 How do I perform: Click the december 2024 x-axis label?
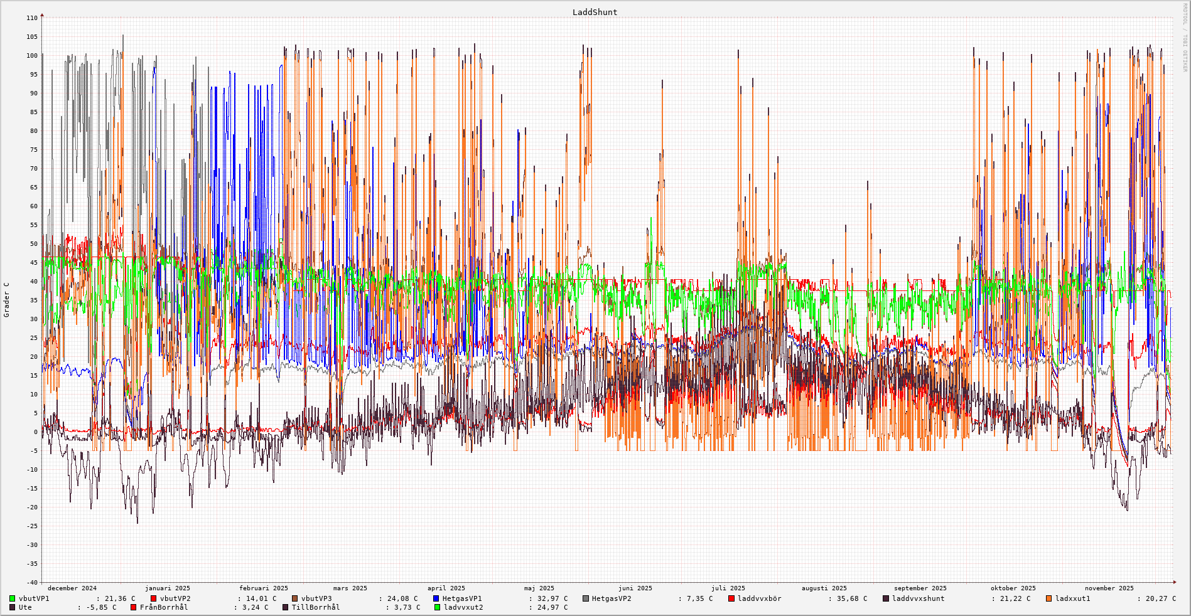point(72,588)
